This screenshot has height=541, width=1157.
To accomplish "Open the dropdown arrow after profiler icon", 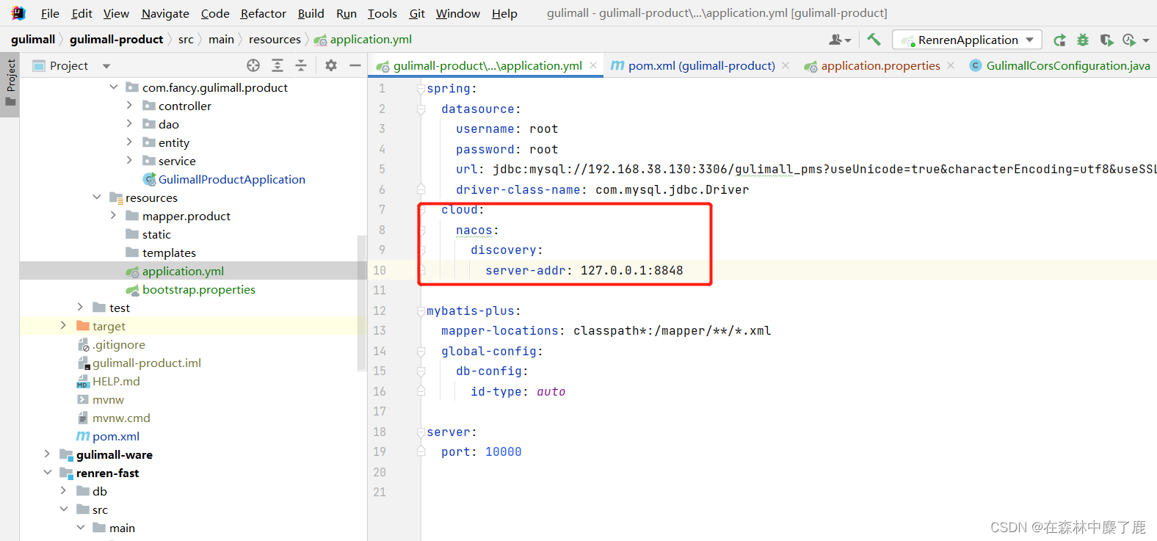I will point(1146,41).
